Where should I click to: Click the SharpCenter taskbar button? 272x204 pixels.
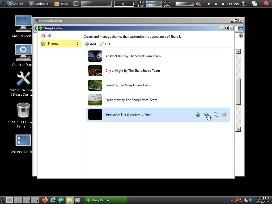pos(106,200)
